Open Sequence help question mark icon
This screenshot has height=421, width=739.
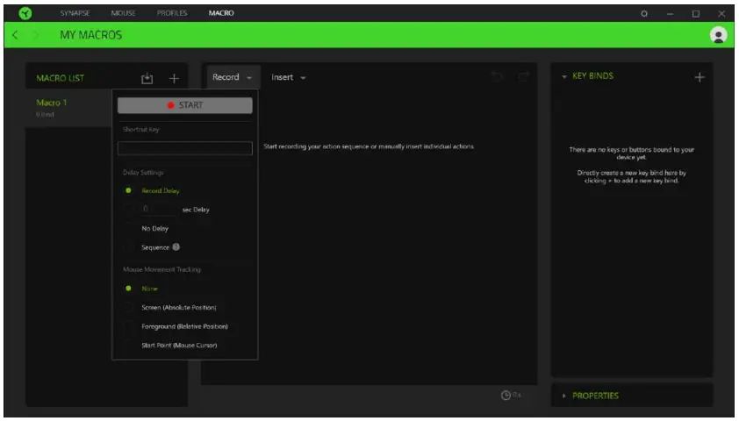(176, 247)
